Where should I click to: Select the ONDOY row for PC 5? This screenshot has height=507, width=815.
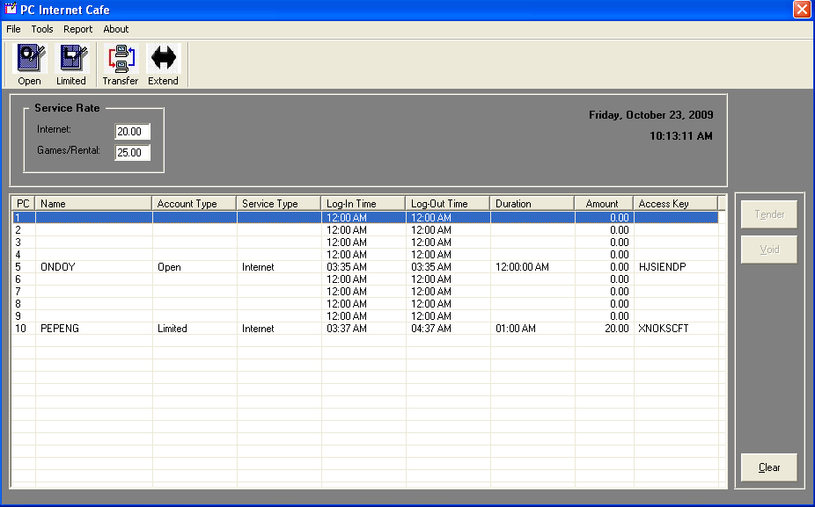pyautogui.click(x=58, y=267)
